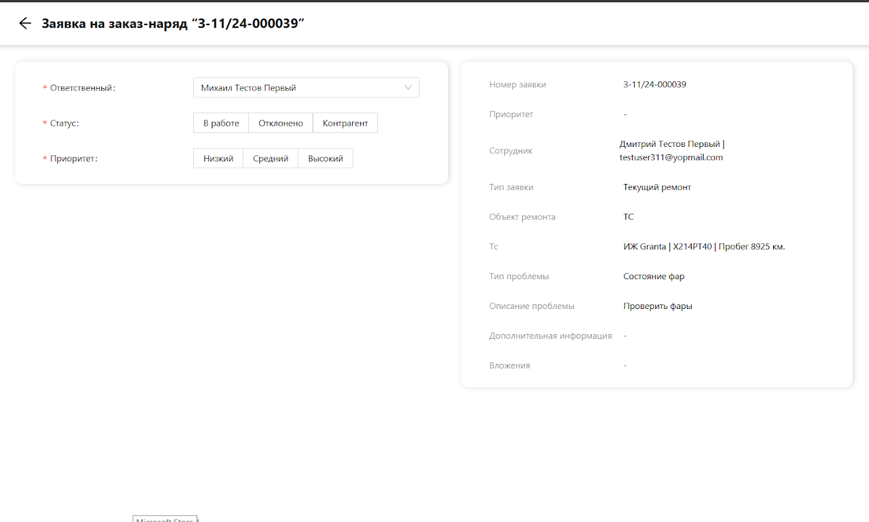This screenshot has width=869, height=522.
Task: Click the employee name Дмитрий Тестов Первый
Action: click(x=670, y=144)
